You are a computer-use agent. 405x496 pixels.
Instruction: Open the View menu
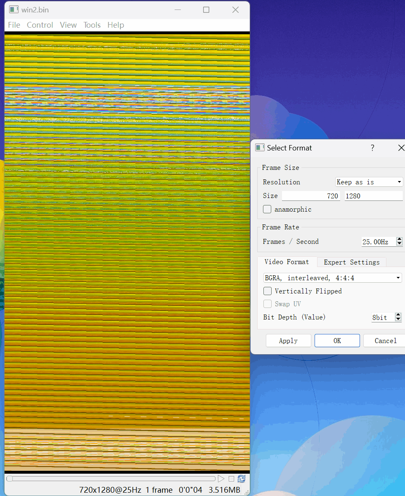click(68, 25)
